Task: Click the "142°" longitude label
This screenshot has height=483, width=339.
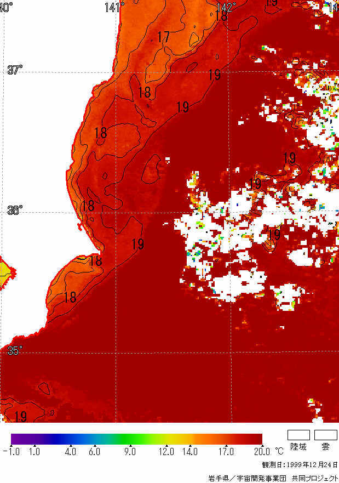Action: [226, 7]
